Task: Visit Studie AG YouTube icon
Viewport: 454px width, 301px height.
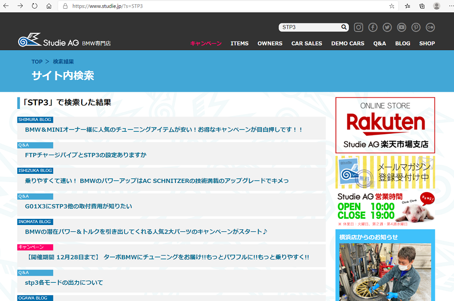Action: point(401,27)
